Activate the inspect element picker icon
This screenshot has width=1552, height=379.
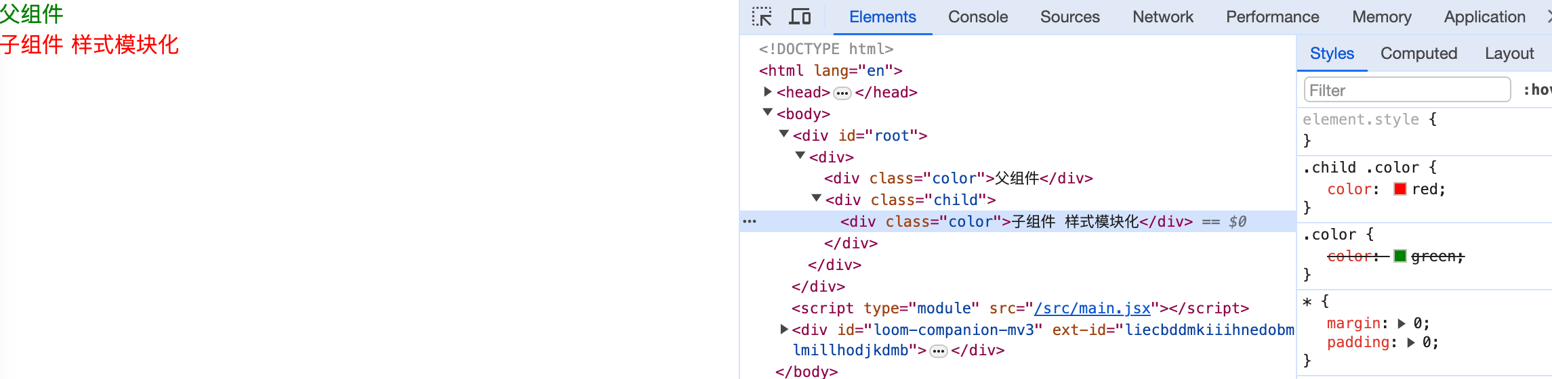pyautogui.click(x=762, y=17)
